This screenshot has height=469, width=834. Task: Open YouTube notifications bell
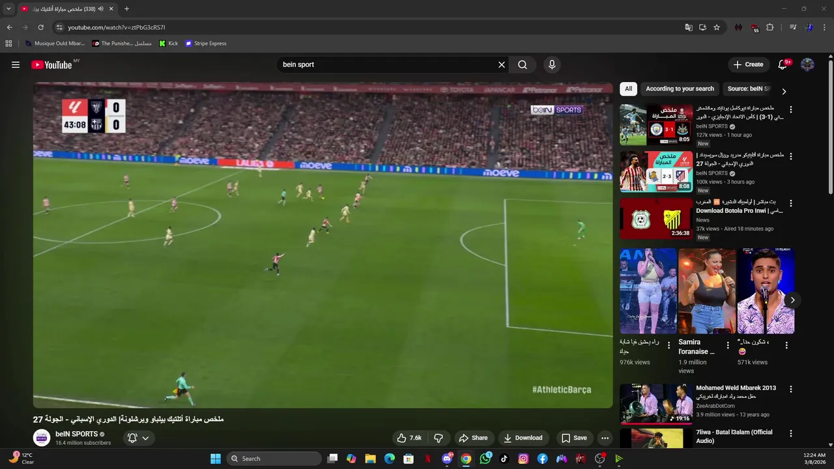point(783,64)
